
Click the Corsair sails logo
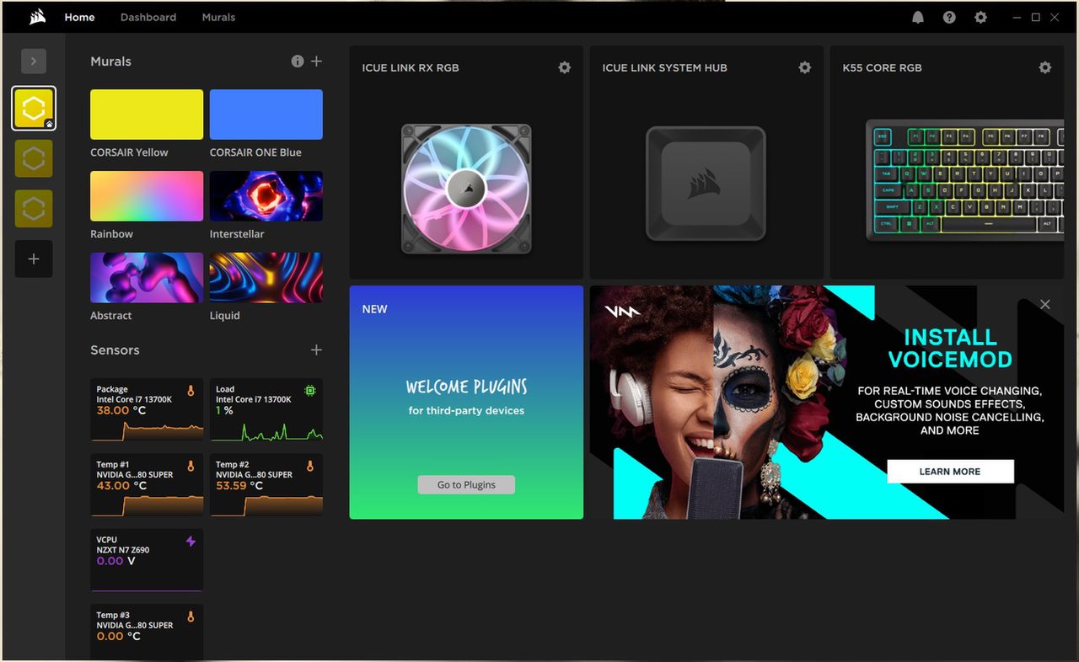point(37,17)
